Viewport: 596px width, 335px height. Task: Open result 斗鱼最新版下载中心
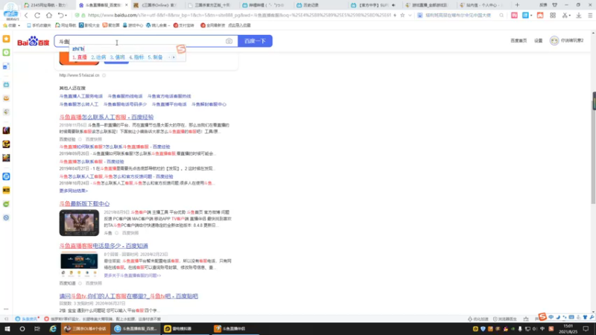click(84, 203)
